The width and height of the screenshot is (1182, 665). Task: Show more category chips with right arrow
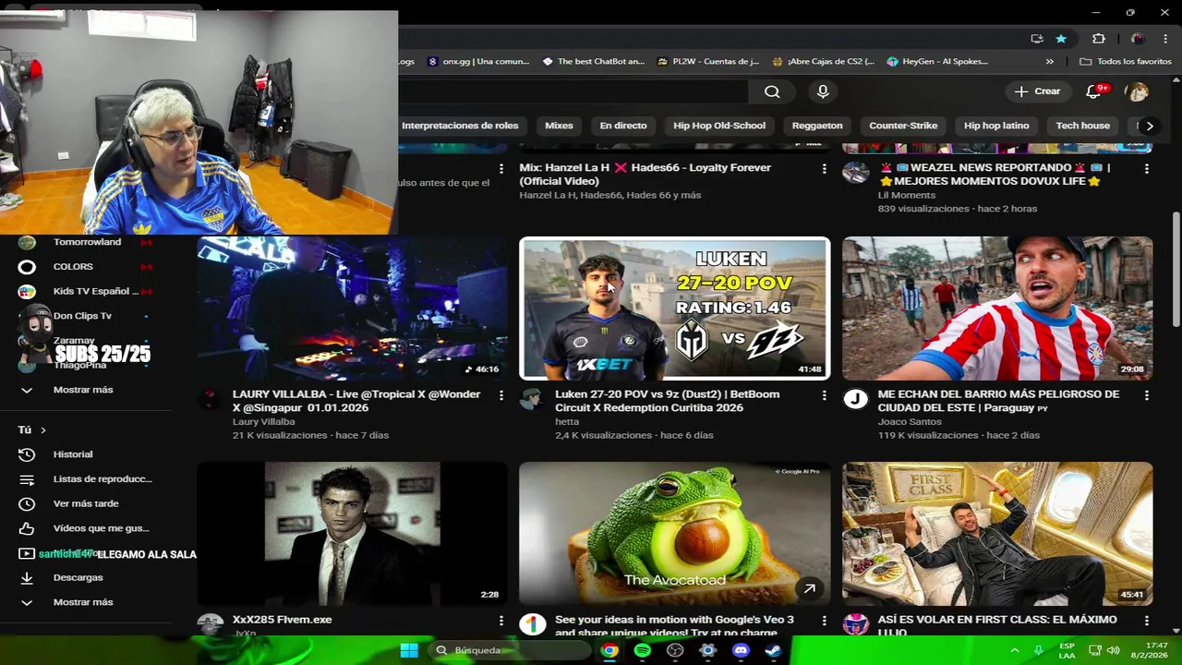1149,126
